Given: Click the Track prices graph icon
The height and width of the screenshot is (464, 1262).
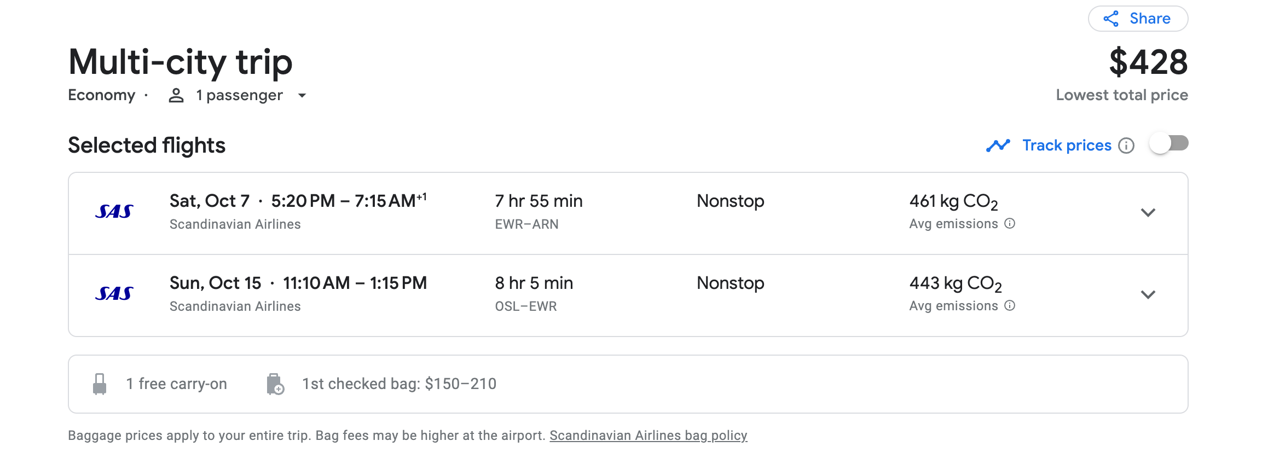Looking at the screenshot, I should 998,146.
